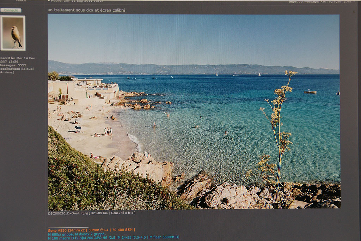Click the M 600si grippé signature line

(60, 234)
